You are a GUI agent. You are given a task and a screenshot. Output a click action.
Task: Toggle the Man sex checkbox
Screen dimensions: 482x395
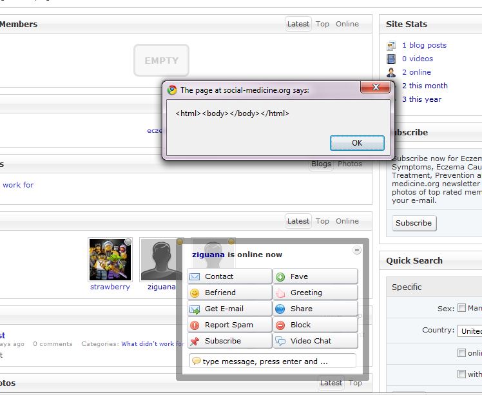coord(461,308)
